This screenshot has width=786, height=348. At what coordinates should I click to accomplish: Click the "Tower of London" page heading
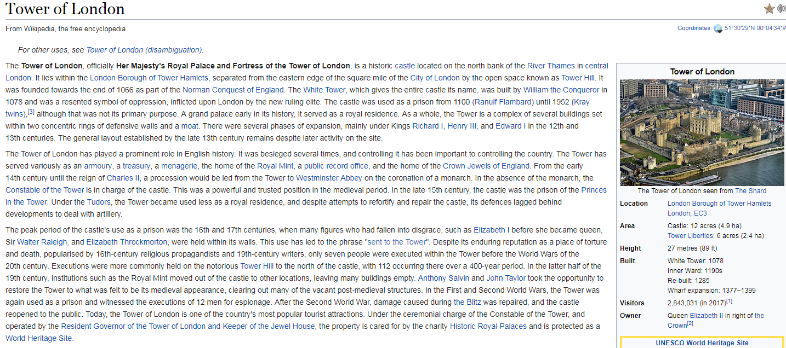65,9
